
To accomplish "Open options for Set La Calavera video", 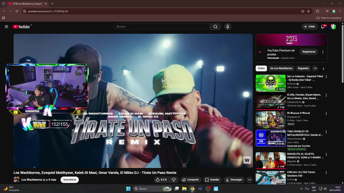I will pos(326,77).
